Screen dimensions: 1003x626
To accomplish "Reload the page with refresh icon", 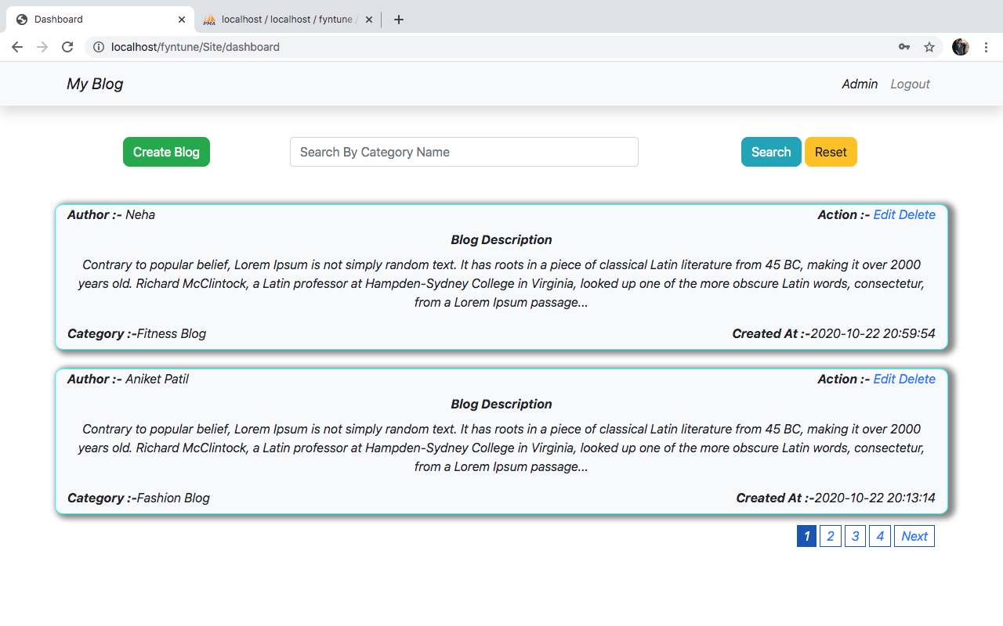I will (67, 47).
